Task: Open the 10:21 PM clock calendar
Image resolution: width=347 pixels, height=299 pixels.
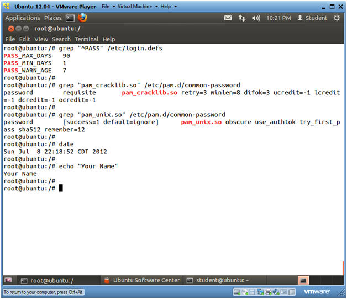Action: tap(278, 18)
